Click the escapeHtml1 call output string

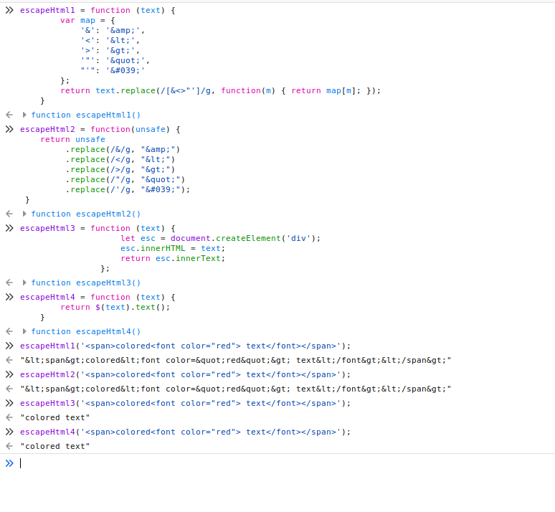(x=236, y=361)
